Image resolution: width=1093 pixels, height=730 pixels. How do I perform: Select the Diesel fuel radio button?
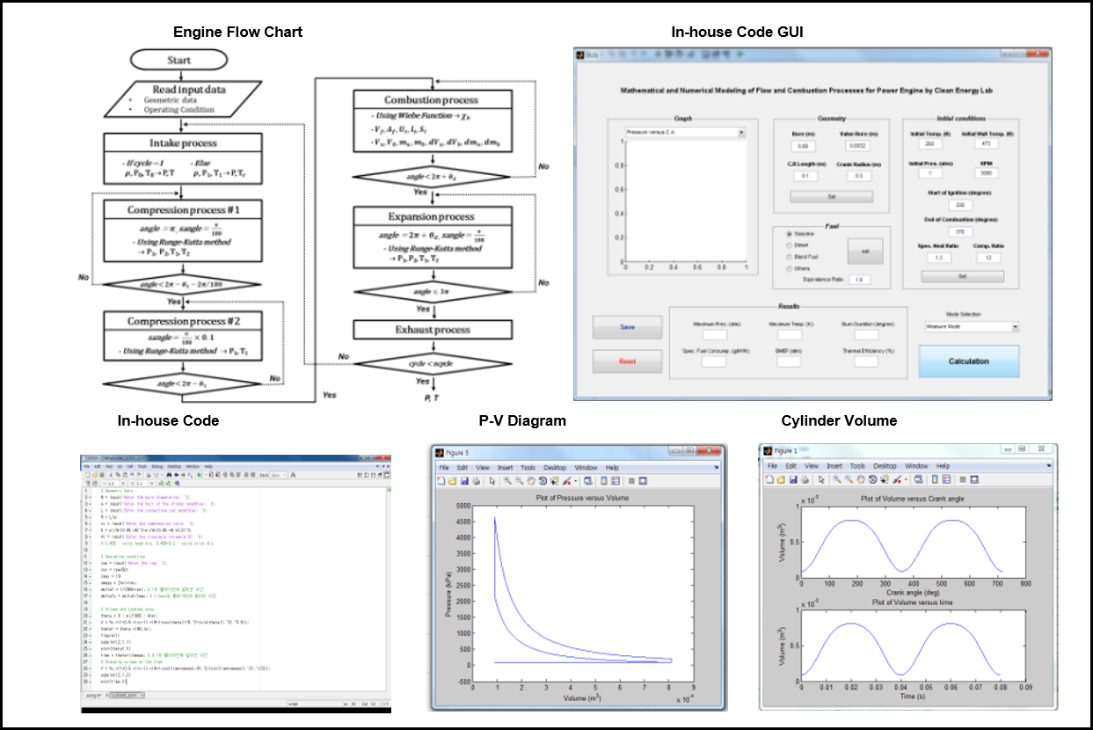(x=788, y=245)
